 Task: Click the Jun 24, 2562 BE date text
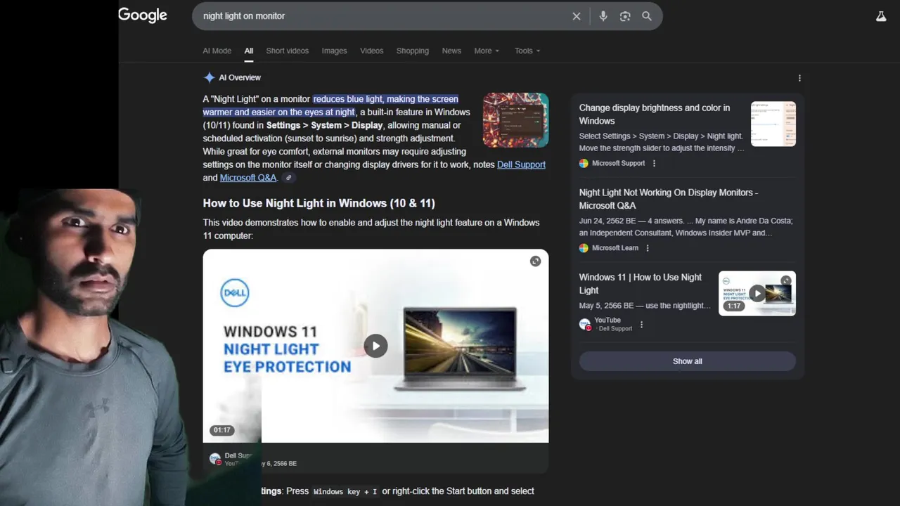pyautogui.click(x=608, y=221)
